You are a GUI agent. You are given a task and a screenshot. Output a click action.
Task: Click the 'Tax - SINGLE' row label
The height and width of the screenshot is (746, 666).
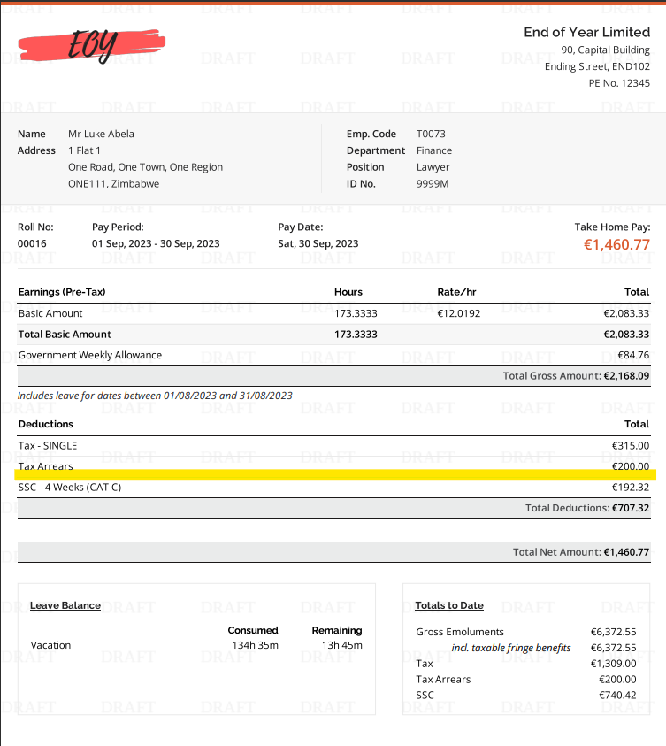pos(48,446)
